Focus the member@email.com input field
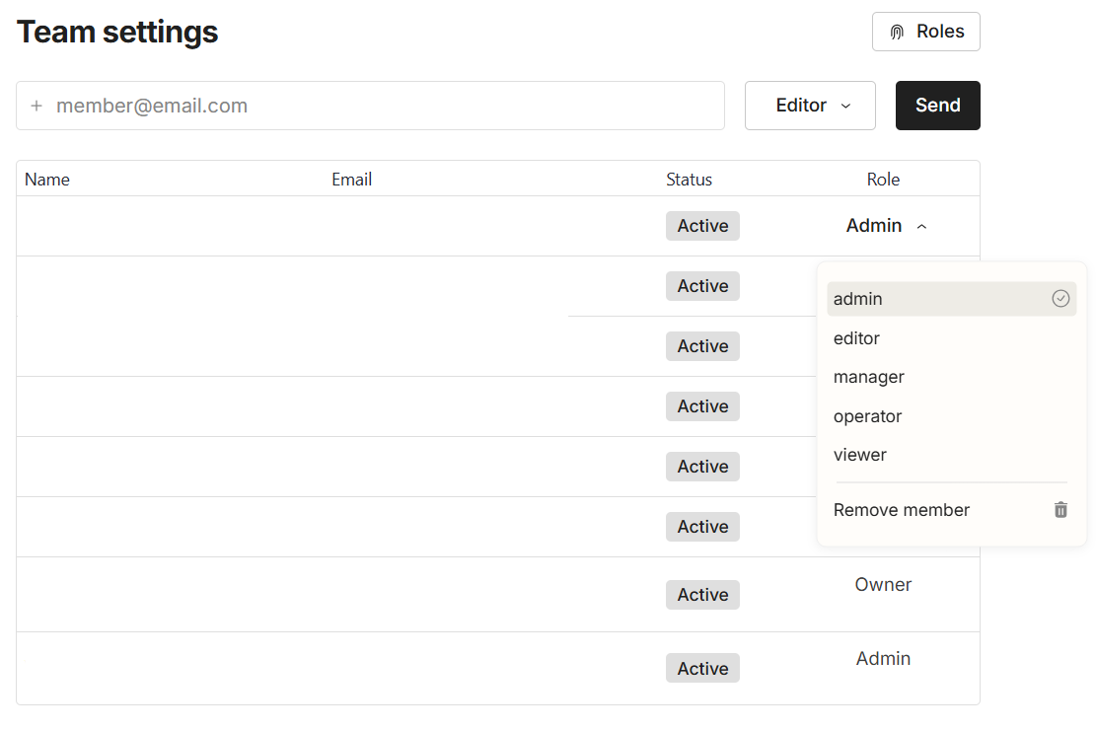Image resolution: width=1096 pixels, height=731 pixels. (385, 106)
